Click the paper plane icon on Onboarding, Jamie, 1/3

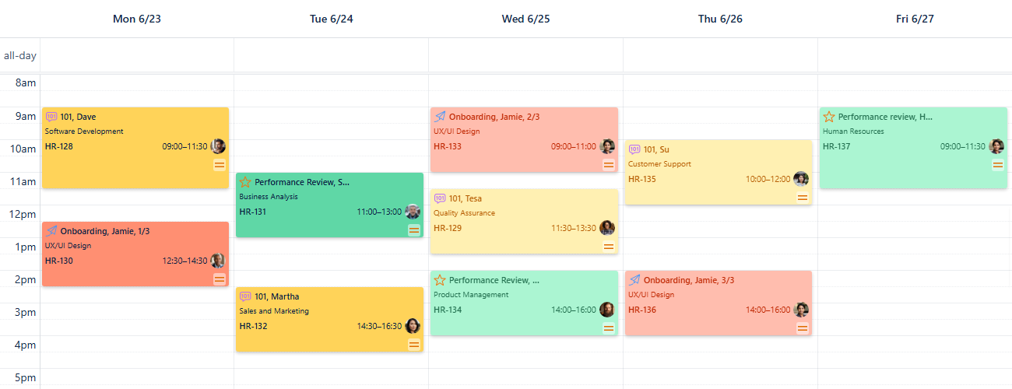click(51, 231)
